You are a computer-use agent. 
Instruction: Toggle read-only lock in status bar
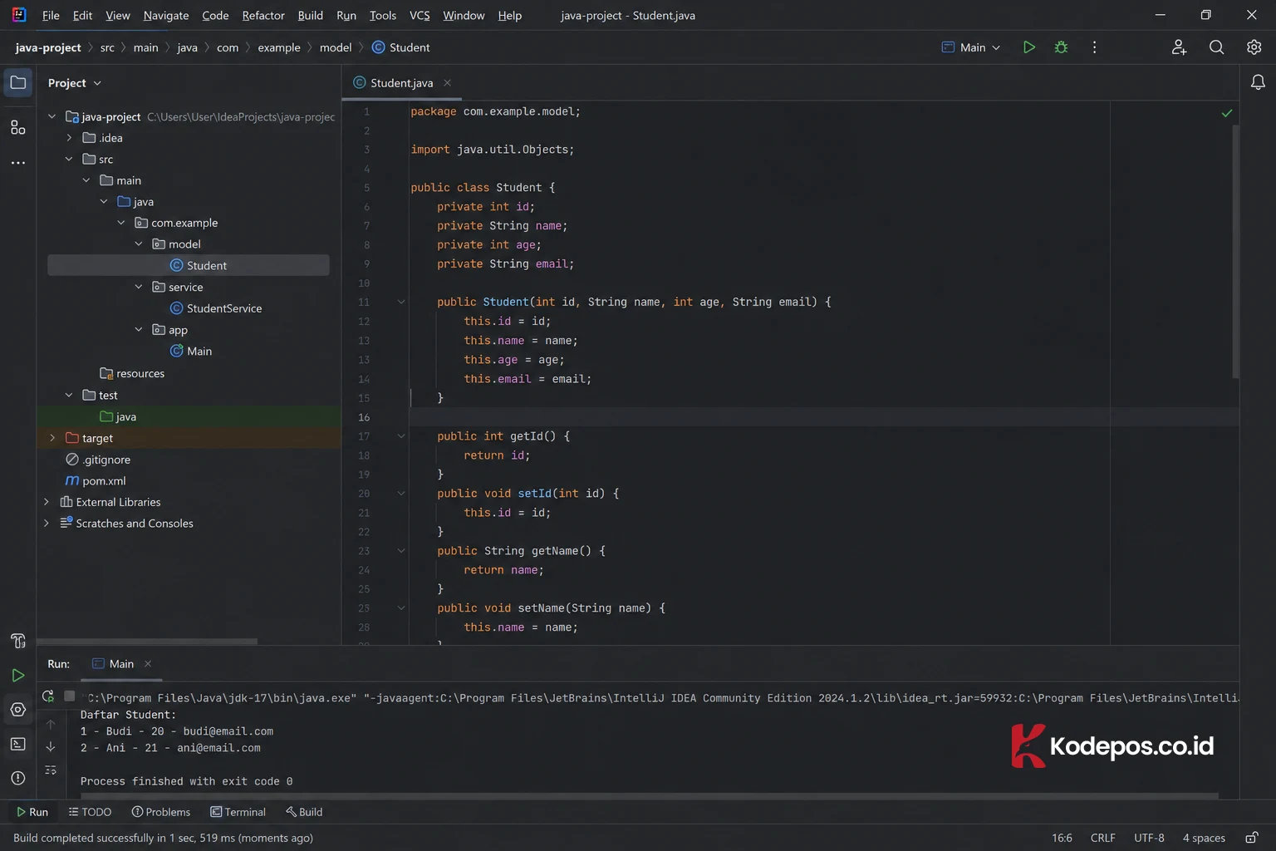click(1251, 838)
